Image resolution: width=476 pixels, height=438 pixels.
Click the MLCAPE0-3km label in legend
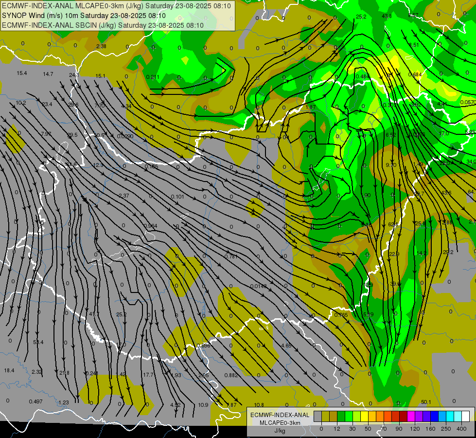(280, 423)
